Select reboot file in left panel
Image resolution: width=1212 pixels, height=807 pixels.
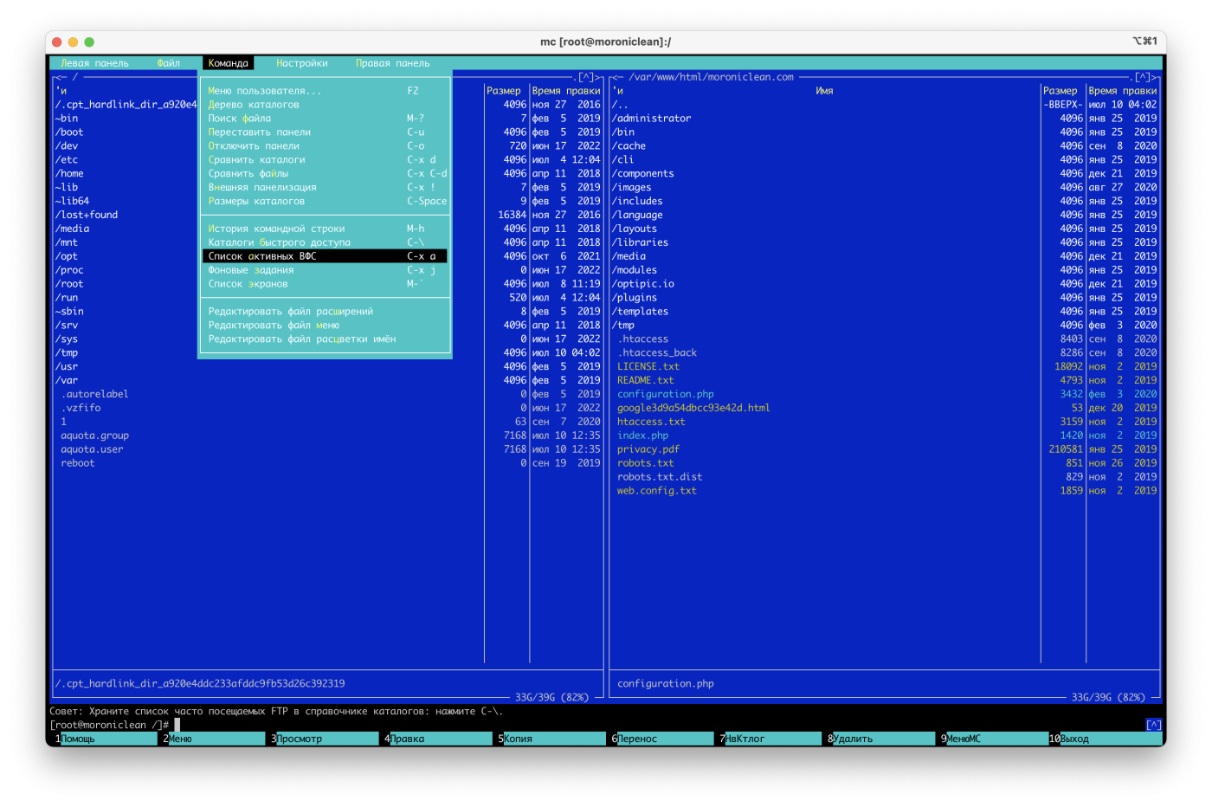click(328, 463)
